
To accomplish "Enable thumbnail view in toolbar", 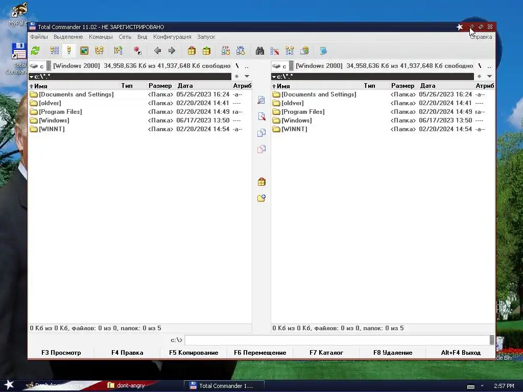I will [x=84, y=51].
